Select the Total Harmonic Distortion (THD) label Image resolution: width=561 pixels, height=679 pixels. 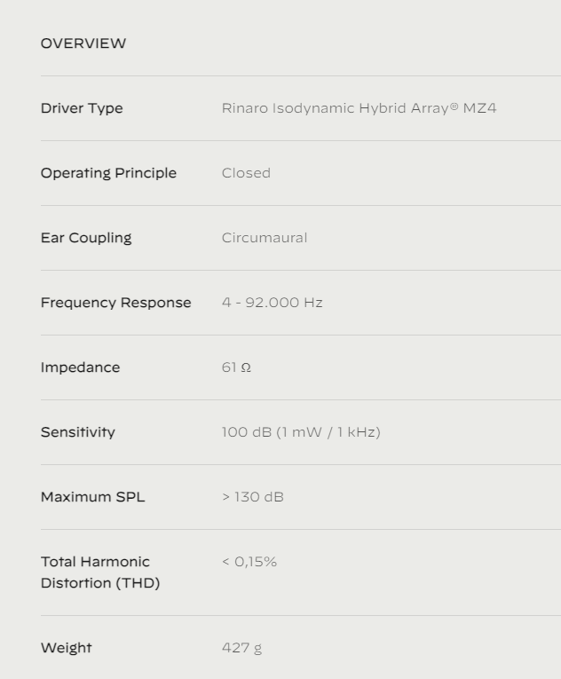[100, 572]
